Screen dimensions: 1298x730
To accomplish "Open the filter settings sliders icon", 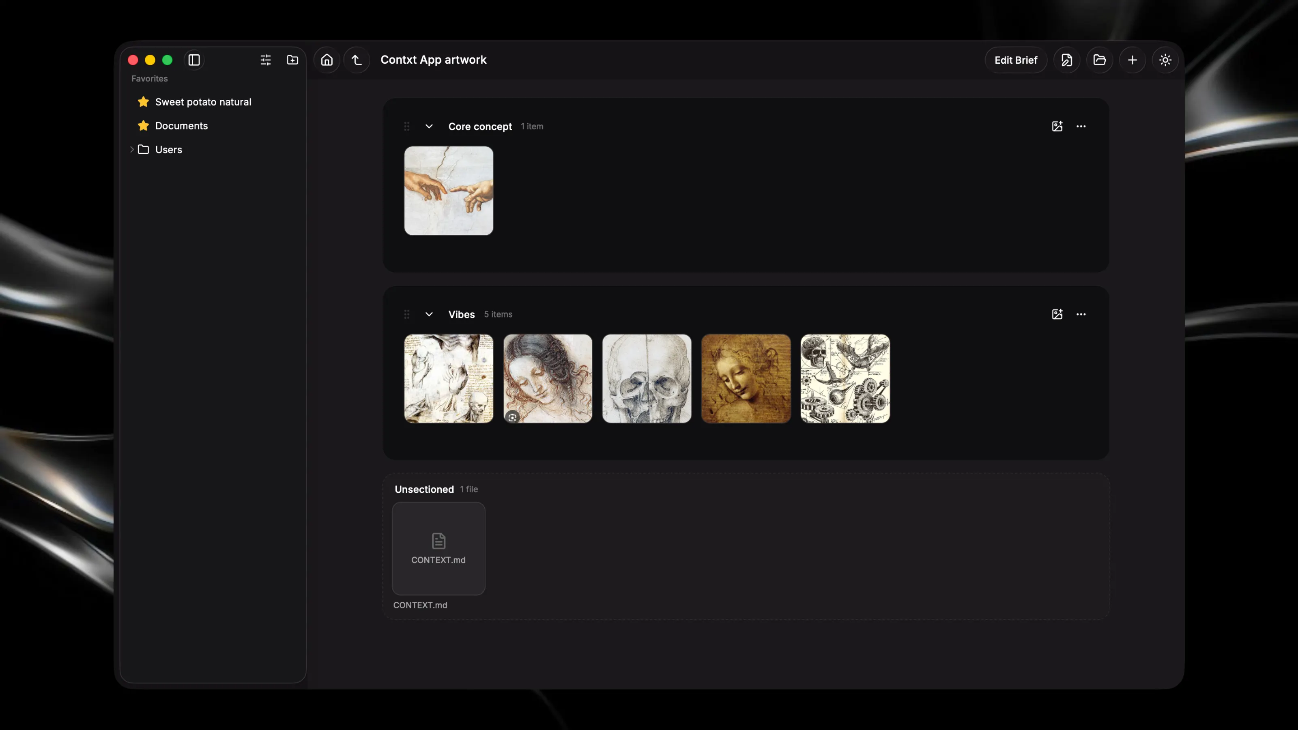I will [x=266, y=60].
